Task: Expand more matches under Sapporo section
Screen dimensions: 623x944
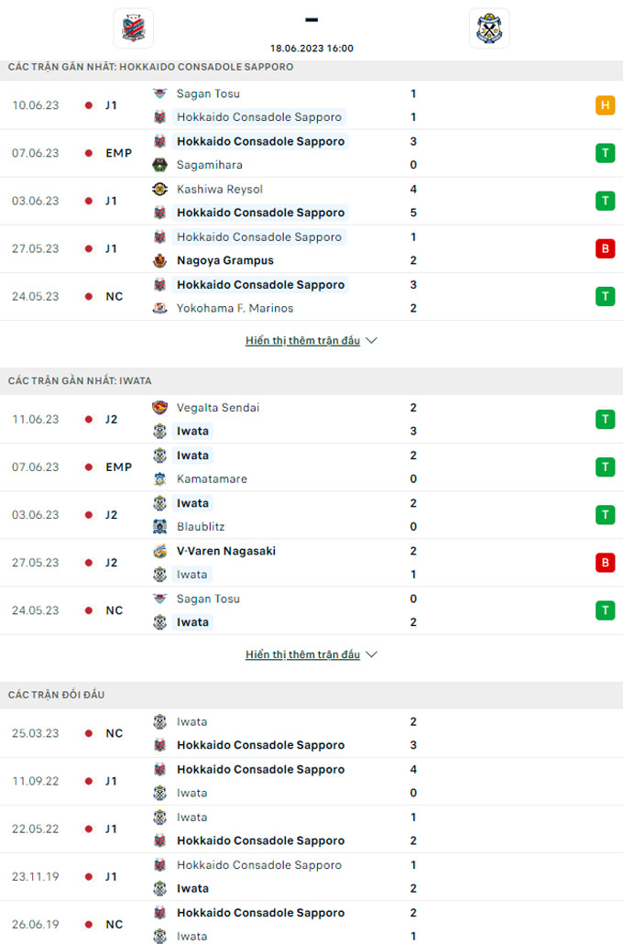Action: 311,341
